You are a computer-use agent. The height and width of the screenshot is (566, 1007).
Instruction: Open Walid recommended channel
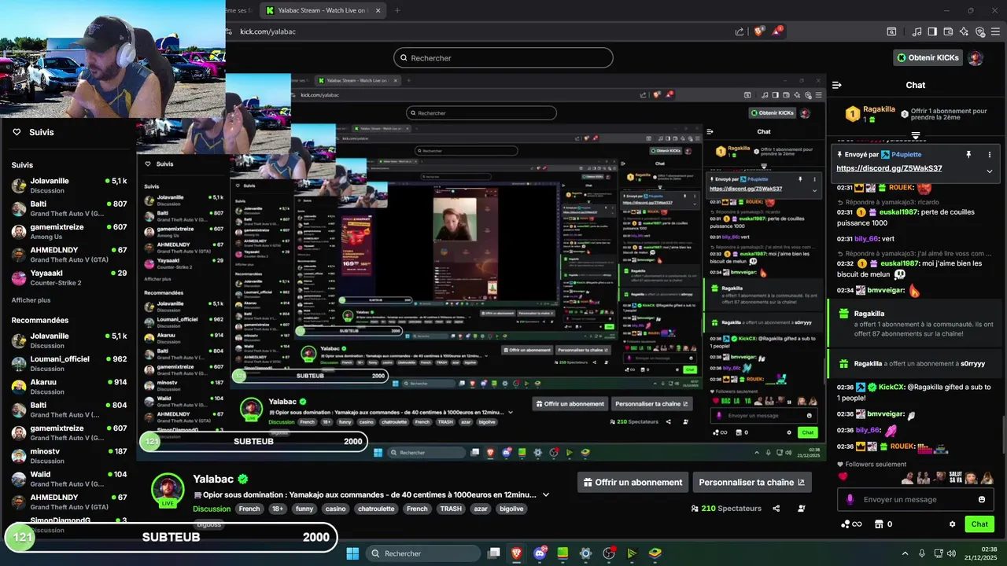[69, 479]
